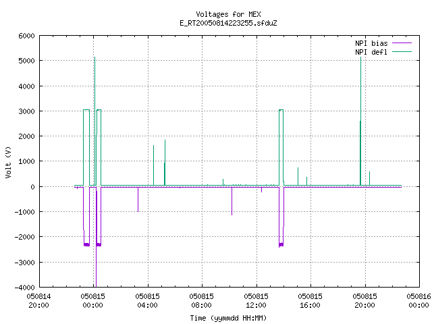Click the '050815 04:00' x-axis label
The height and width of the screenshot is (324, 432).
tap(147, 300)
